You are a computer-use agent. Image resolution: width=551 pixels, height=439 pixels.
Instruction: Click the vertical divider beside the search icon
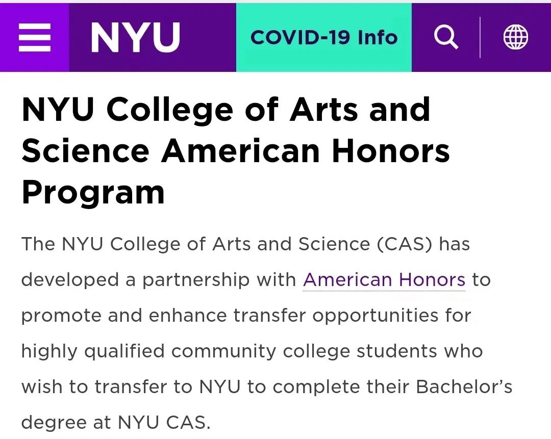pos(480,37)
